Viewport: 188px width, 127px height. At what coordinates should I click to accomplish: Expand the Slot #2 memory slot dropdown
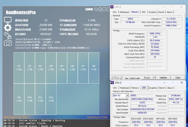[x=127, y=96]
